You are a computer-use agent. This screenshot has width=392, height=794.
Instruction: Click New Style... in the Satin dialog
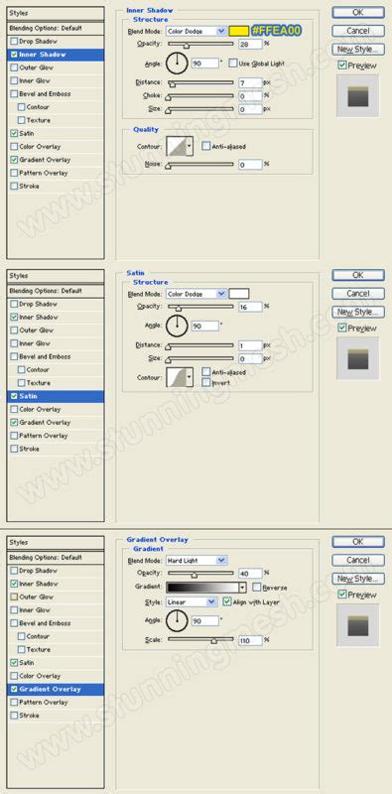[358, 312]
